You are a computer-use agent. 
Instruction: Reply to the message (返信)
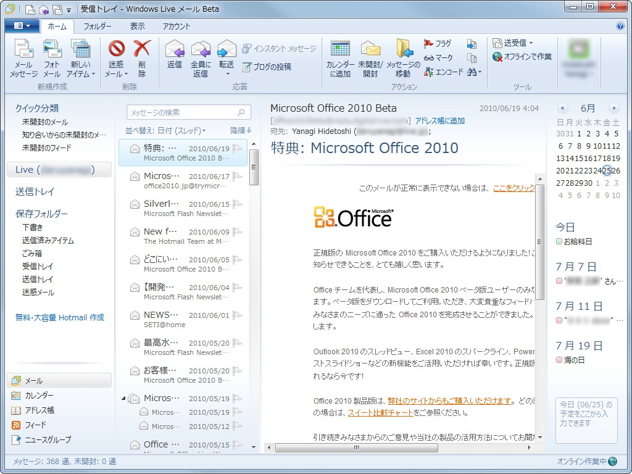point(175,55)
